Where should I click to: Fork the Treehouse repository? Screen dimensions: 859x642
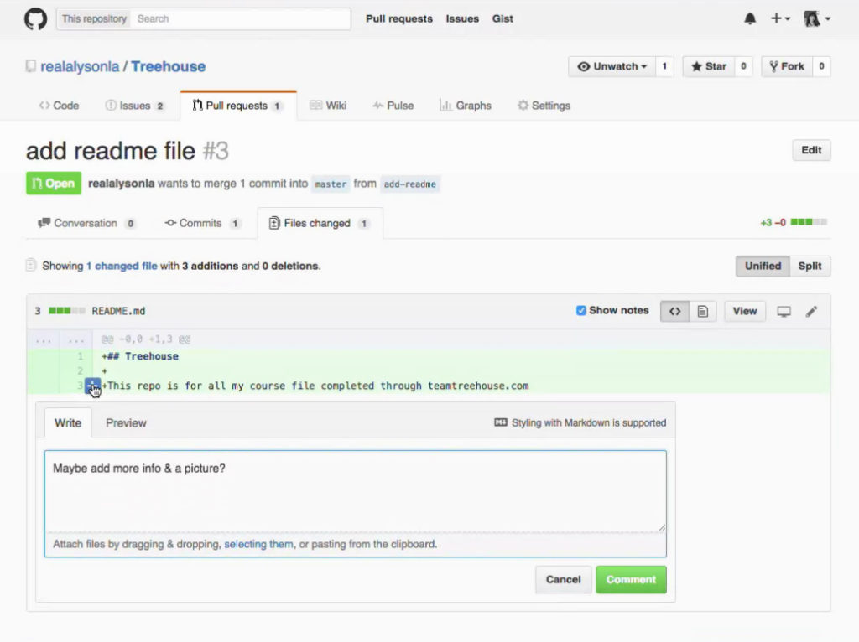point(787,66)
